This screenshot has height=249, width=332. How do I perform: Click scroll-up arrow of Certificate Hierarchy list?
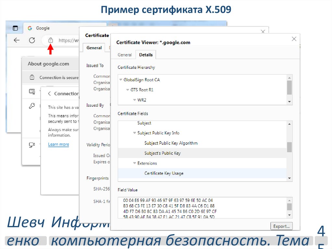tap(290, 78)
